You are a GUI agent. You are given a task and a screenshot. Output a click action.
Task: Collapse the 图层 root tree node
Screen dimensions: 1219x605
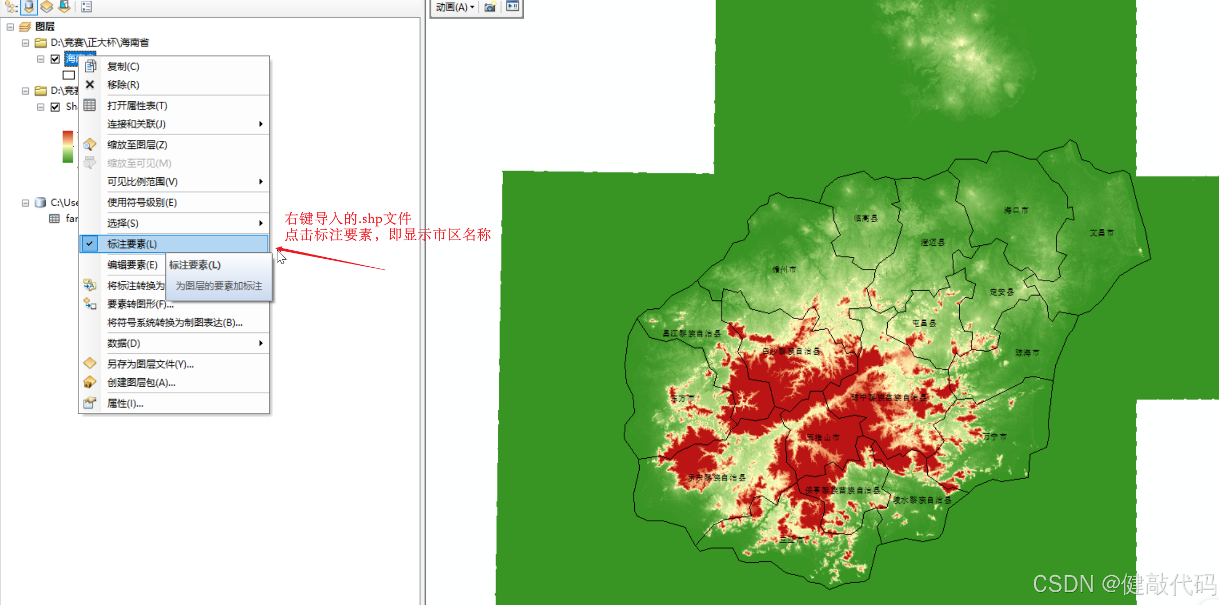pos(10,27)
